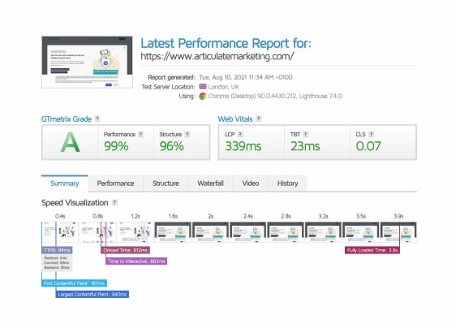Click the 'Latest Performance Report for:' heading
Image resolution: width=456 pixels, height=328 pixels.
pyautogui.click(x=226, y=43)
